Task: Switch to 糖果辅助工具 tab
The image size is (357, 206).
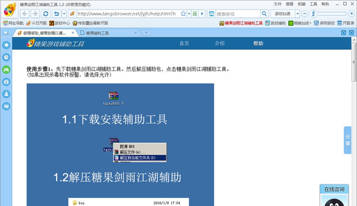Action: pos(97,33)
